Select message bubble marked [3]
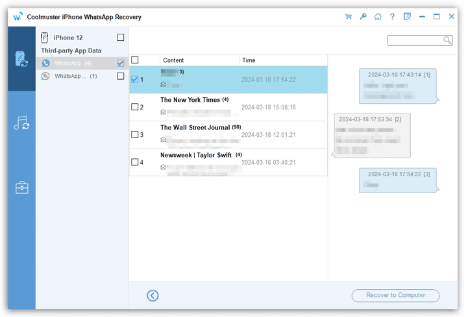 click(x=398, y=180)
